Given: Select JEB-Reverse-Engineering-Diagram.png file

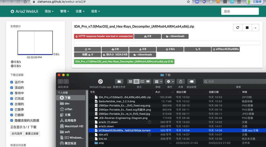Looking at the screenshot, I should (177, 118).
